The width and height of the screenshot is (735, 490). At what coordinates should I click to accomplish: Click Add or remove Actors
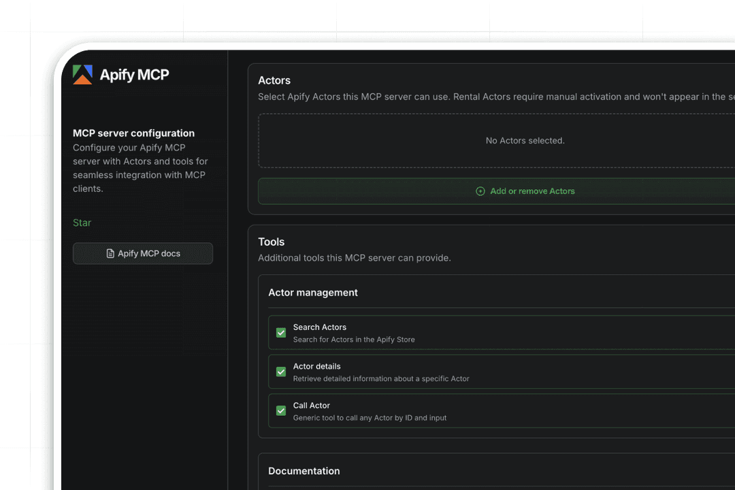click(x=532, y=191)
